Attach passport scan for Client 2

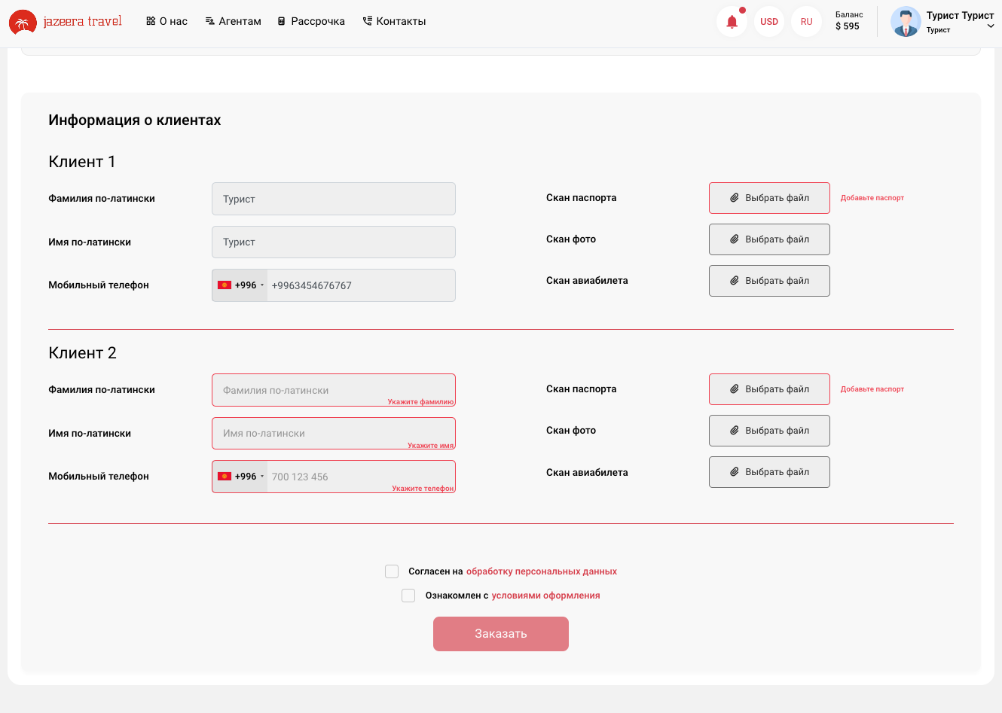(x=768, y=389)
